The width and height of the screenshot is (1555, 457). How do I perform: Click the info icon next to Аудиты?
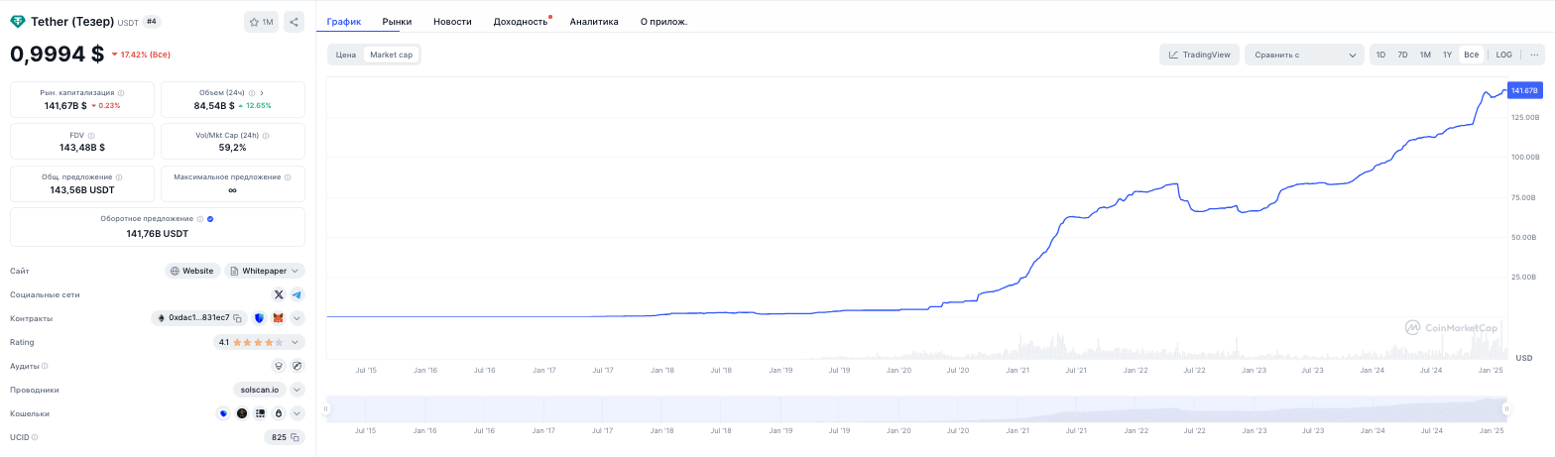point(44,366)
